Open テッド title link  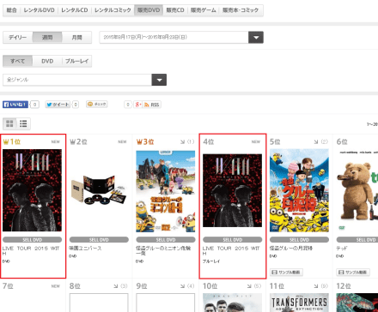342,249
